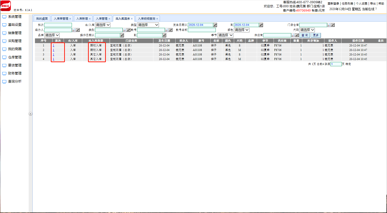This screenshot has width=387, height=213.
Task: Close the 入库新增 tab
Action: pyautogui.click(x=90, y=19)
